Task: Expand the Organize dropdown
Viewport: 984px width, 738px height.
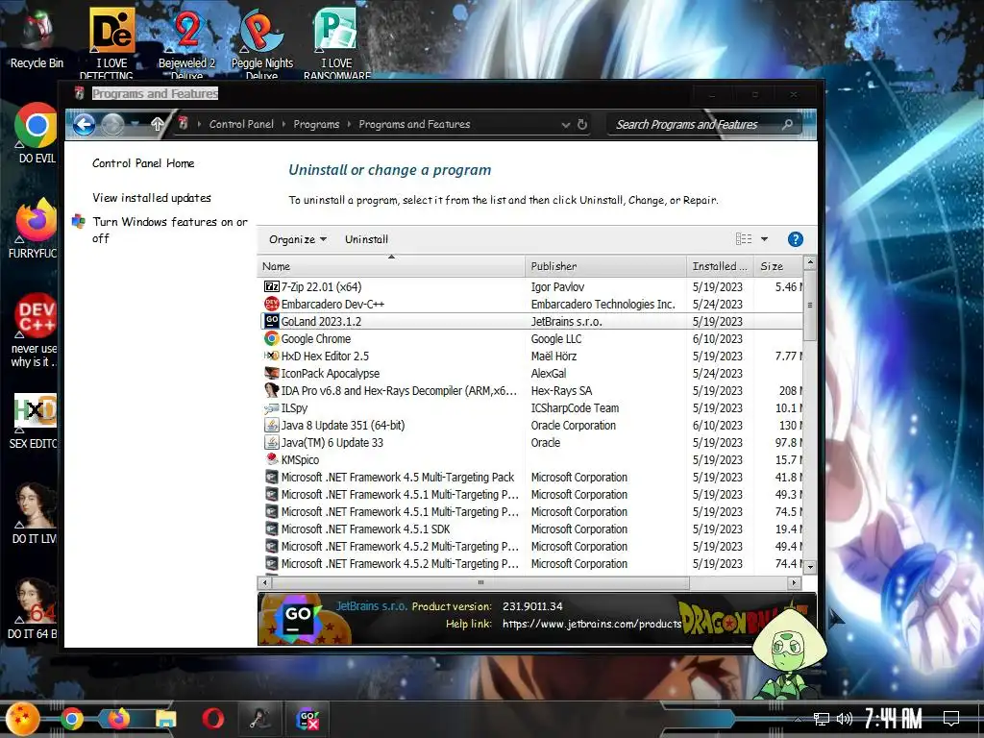Action: coord(298,239)
